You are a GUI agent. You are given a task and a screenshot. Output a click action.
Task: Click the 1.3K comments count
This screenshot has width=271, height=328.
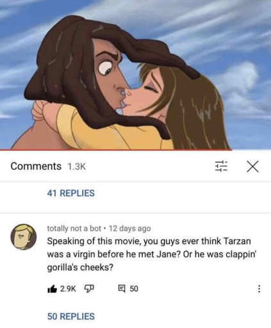click(x=76, y=167)
